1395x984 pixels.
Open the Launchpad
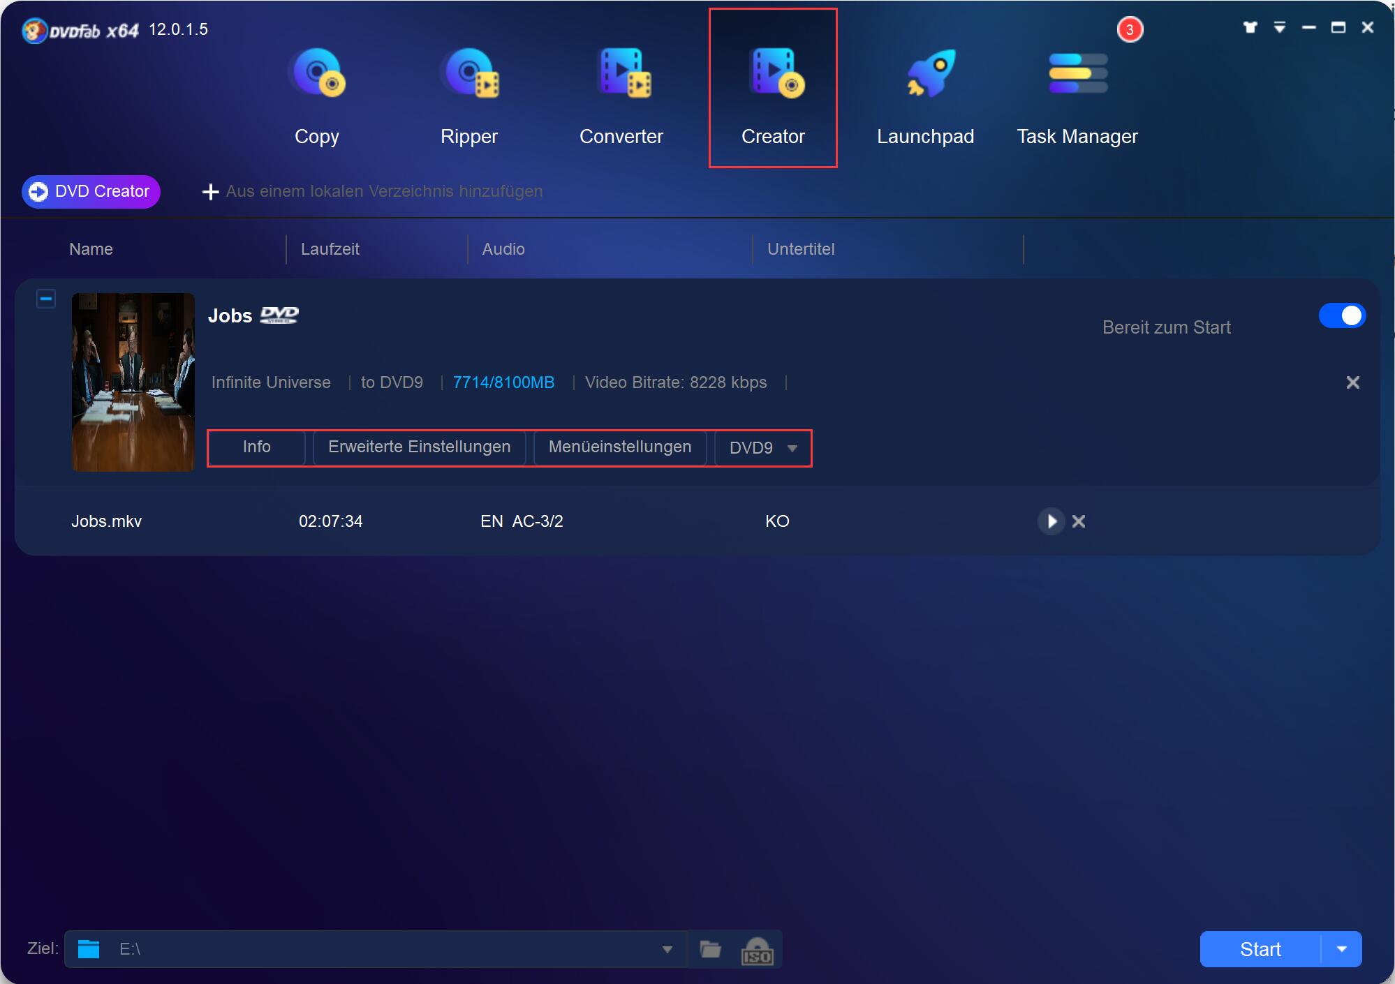[925, 96]
